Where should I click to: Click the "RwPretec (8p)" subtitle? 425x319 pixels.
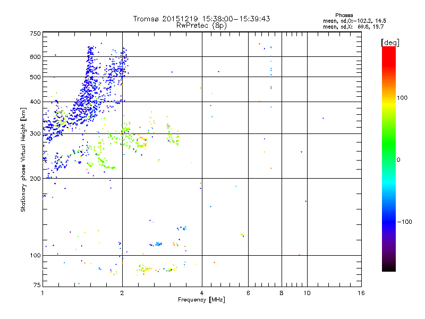[201, 26]
